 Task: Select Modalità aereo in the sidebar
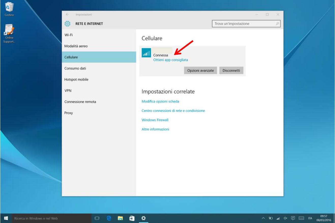99,46
